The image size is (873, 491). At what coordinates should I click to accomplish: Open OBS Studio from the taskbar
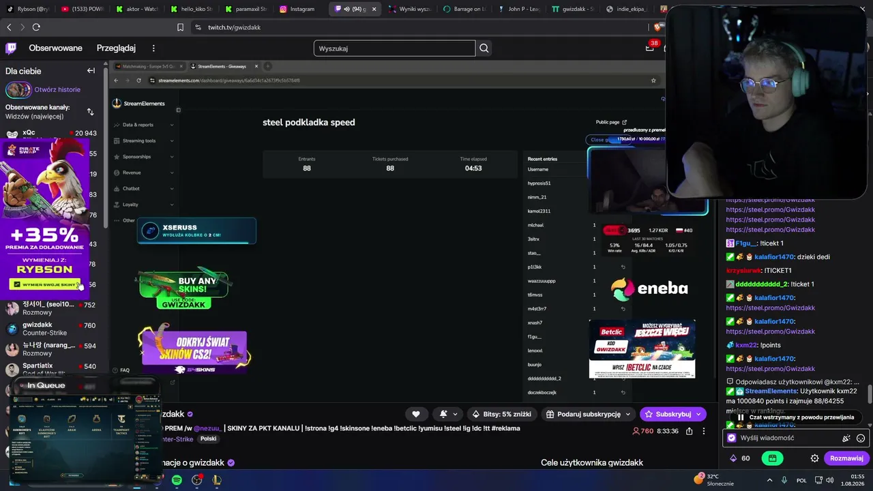click(197, 480)
